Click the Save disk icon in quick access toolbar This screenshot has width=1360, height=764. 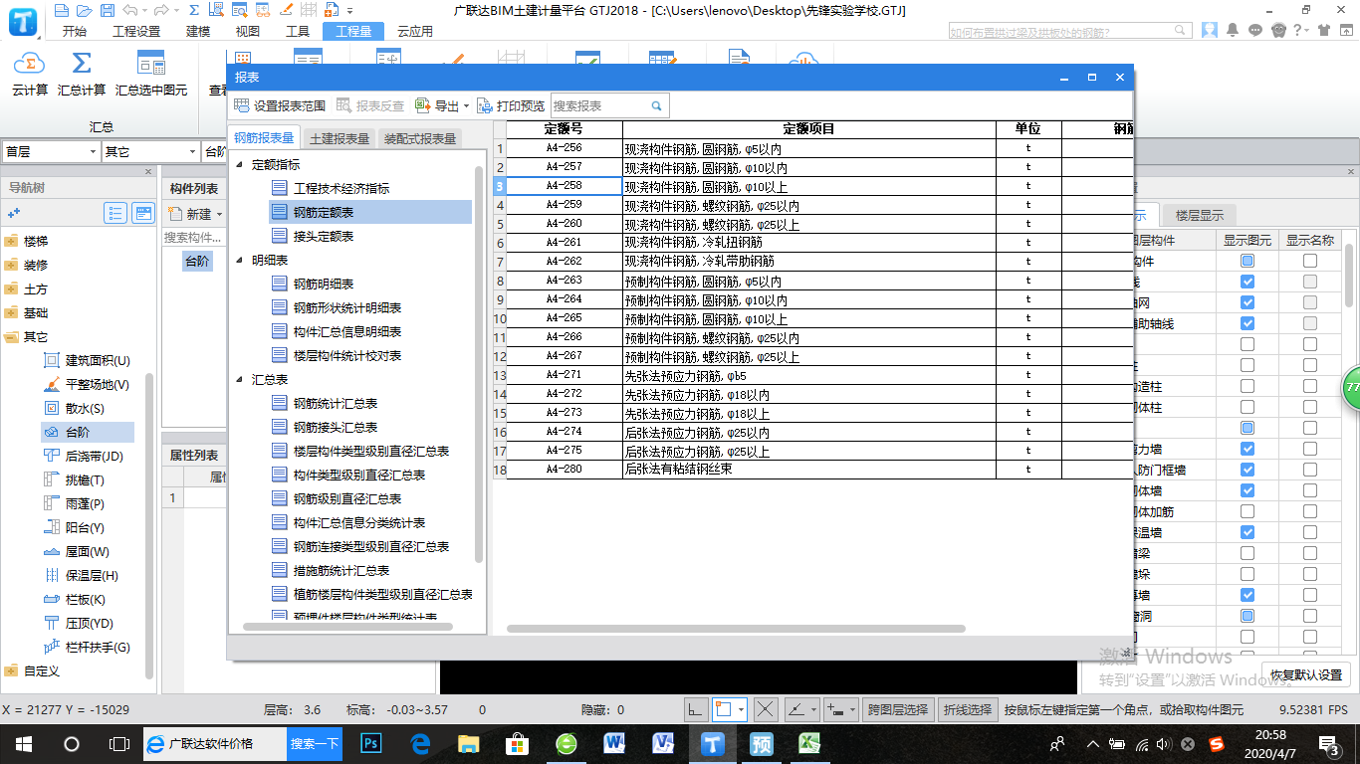pyautogui.click(x=106, y=11)
